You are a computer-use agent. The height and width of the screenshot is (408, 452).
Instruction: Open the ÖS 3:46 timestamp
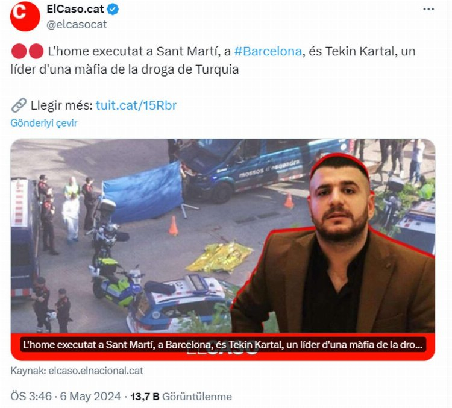point(31,396)
